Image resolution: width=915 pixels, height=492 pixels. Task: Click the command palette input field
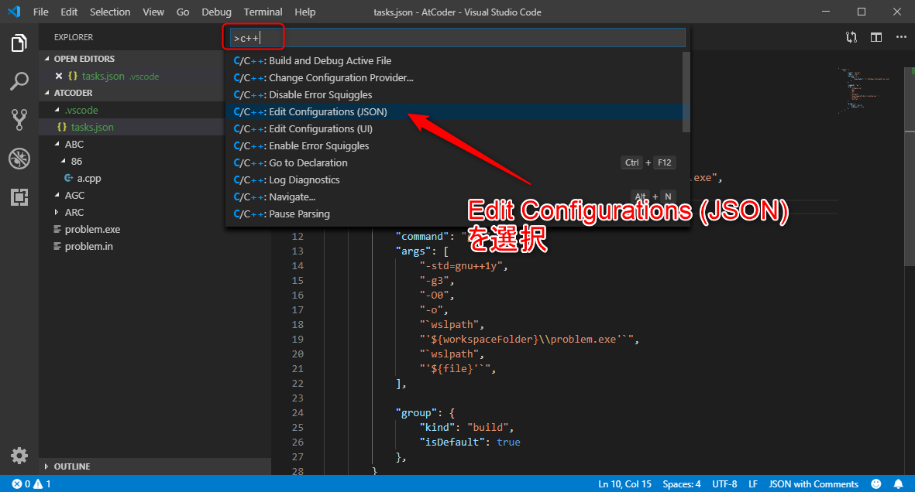[457, 38]
